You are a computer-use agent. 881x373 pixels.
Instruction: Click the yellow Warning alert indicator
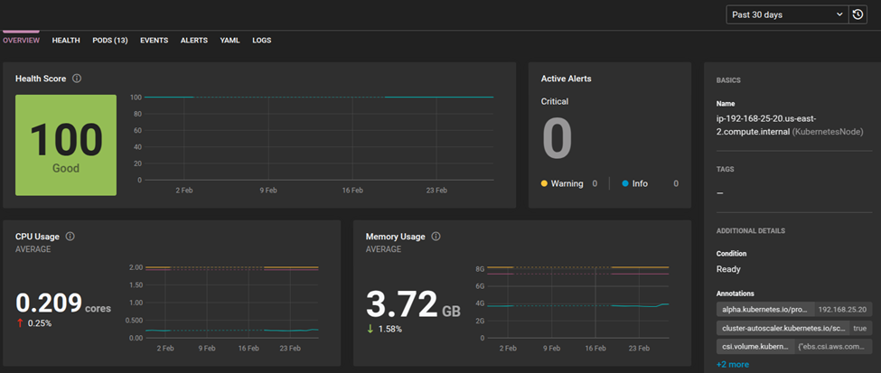click(x=544, y=183)
